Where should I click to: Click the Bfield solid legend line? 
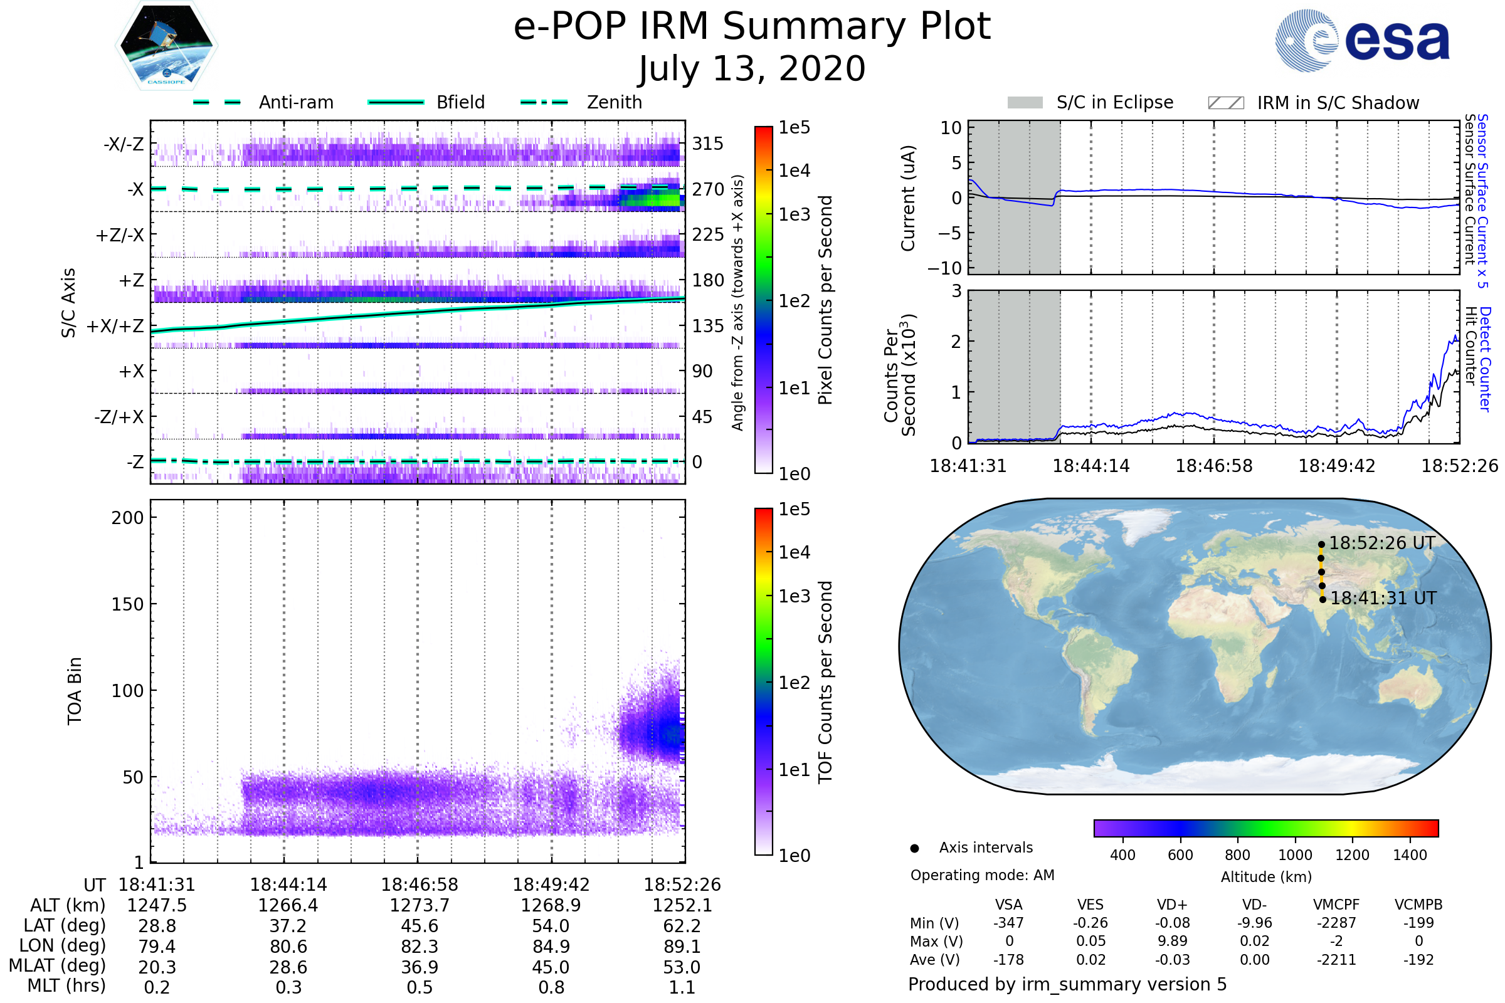click(396, 102)
